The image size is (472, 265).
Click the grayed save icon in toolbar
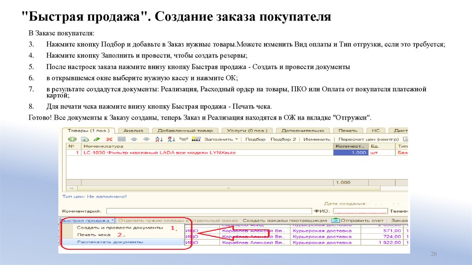(x=122, y=139)
